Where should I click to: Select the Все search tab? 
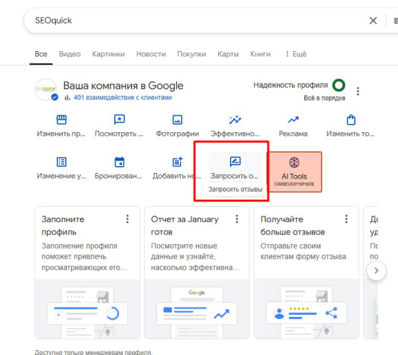click(41, 54)
